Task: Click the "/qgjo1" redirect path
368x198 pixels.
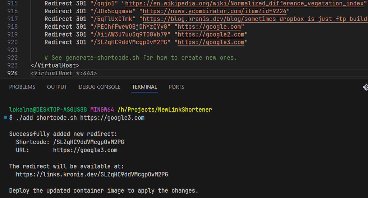Action: [x=104, y=4]
